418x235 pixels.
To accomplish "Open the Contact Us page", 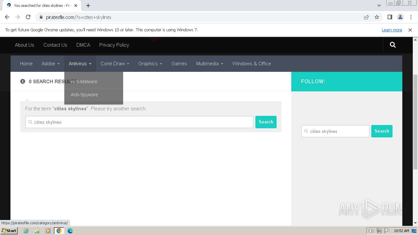I will click(x=55, y=45).
